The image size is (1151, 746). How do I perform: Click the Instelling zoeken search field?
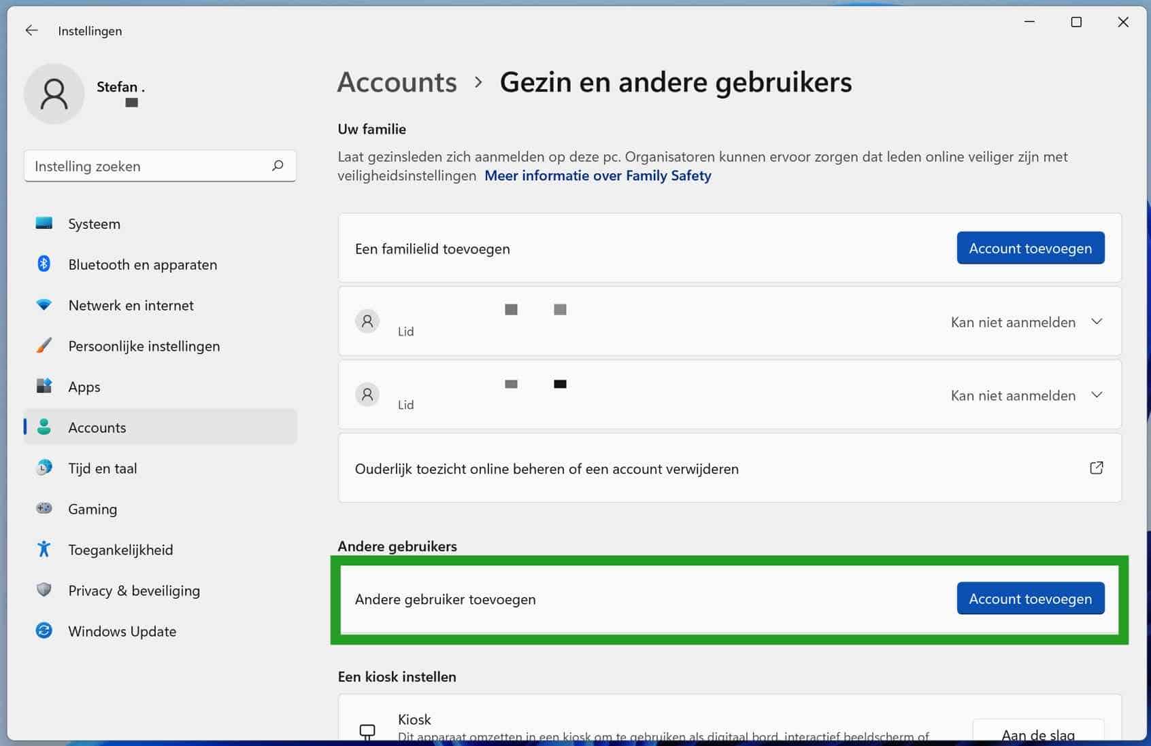(x=150, y=166)
